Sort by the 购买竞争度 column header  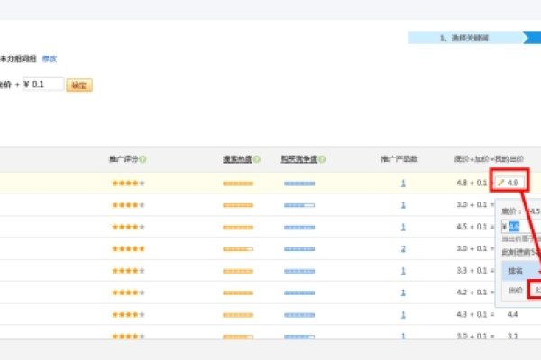(x=299, y=159)
